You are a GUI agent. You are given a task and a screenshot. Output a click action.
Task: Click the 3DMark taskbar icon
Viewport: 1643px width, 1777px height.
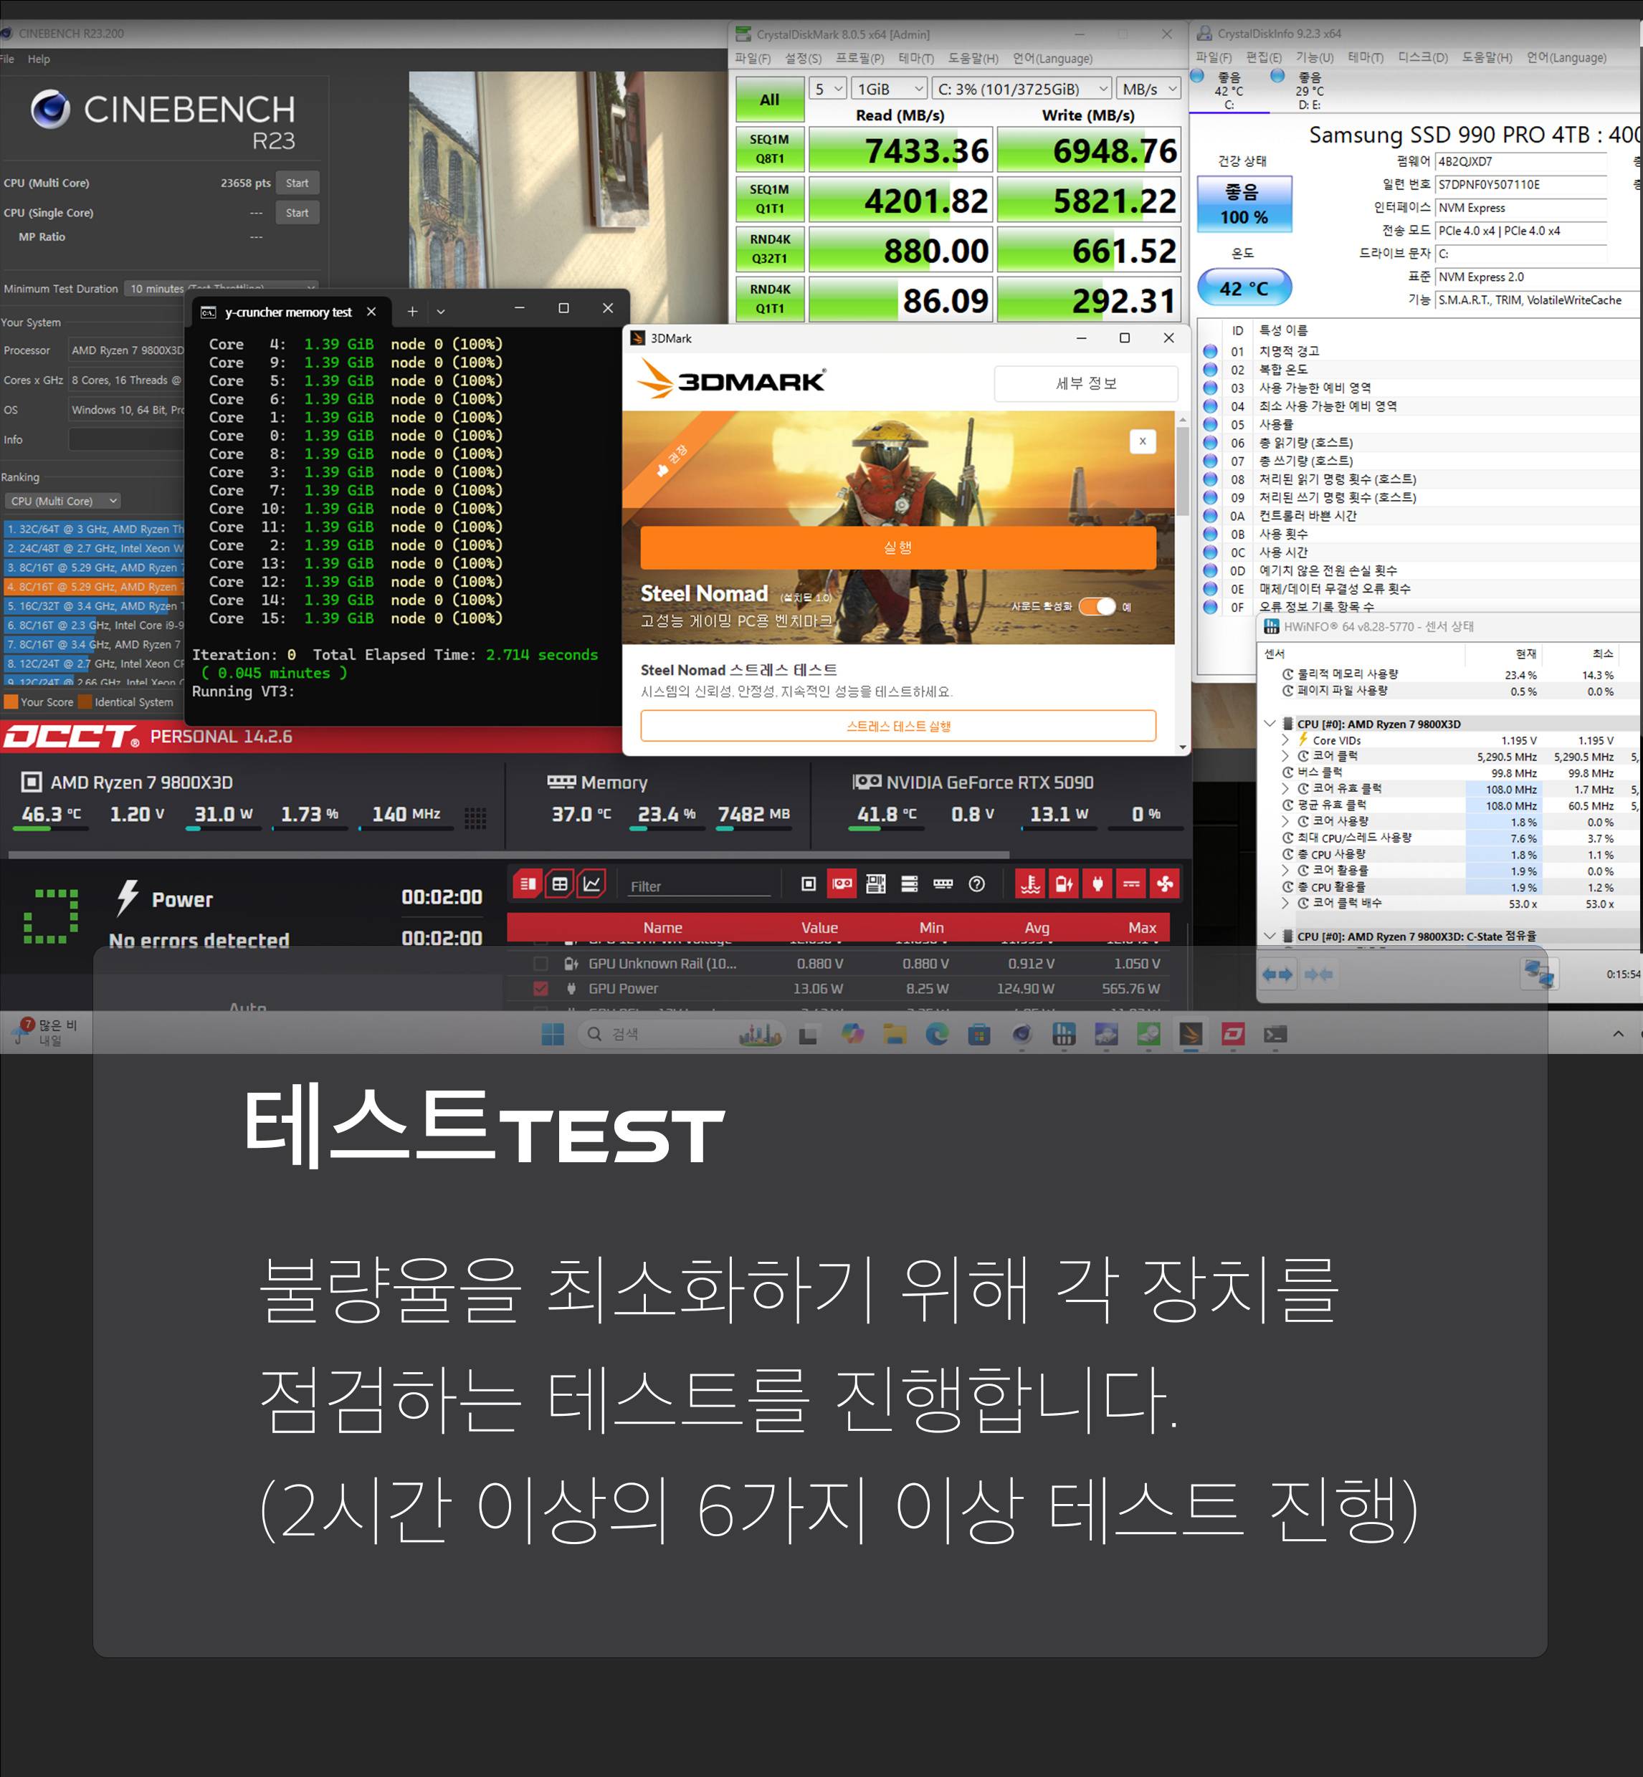pos(1191,1034)
